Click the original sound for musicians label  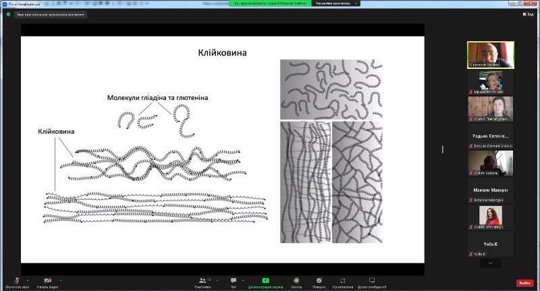(50, 14)
